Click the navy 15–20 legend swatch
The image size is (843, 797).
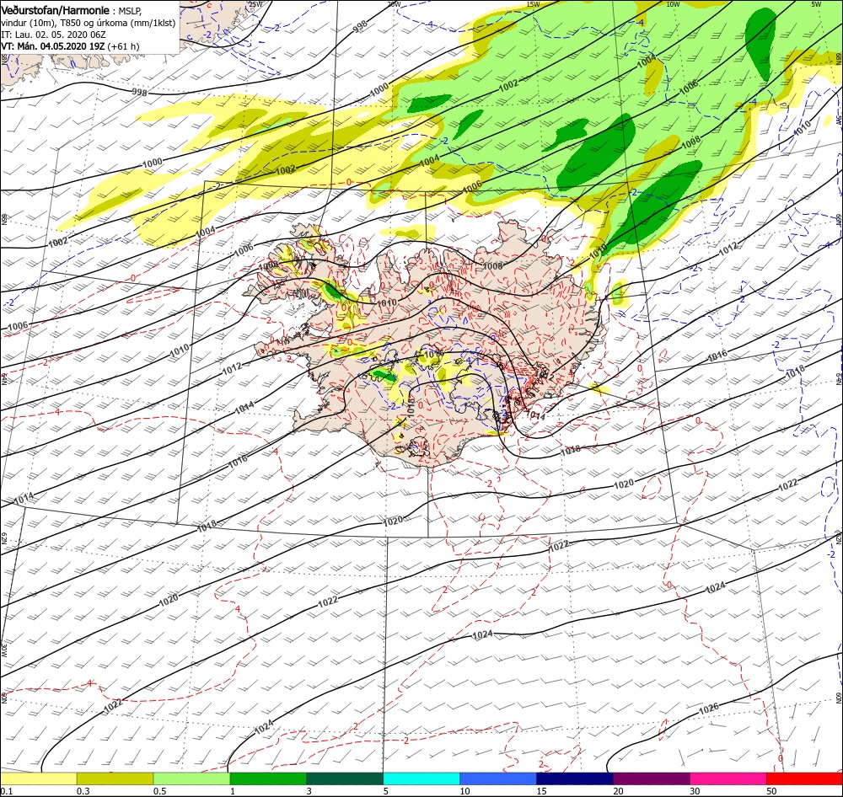pyautogui.click(x=575, y=778)
